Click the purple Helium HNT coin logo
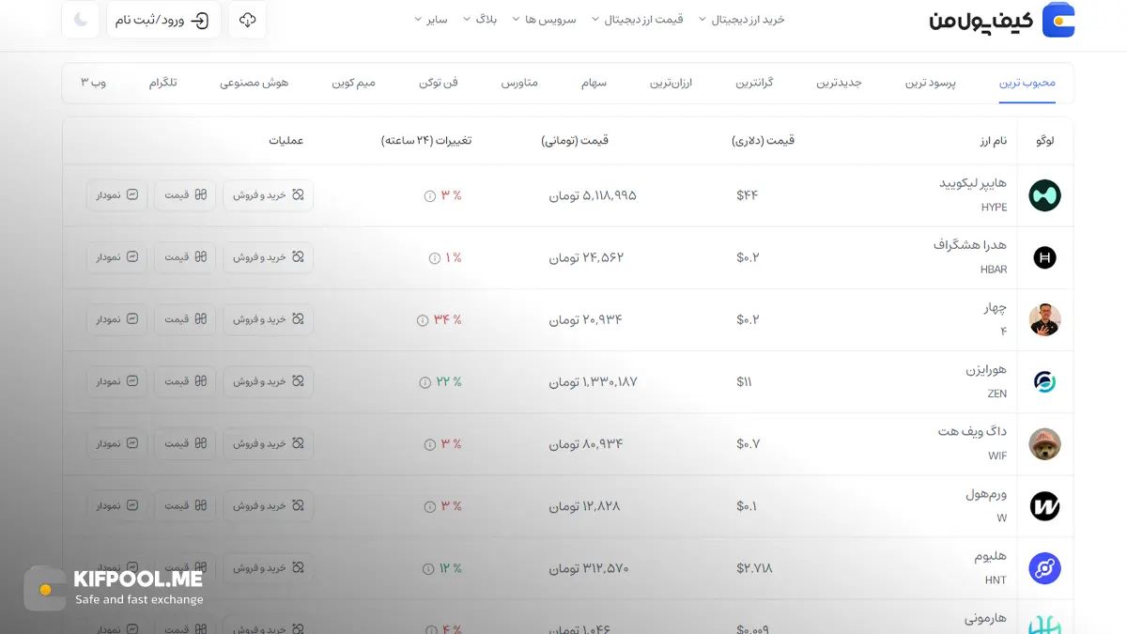 pyautogui.click(x=1044, y=568)
